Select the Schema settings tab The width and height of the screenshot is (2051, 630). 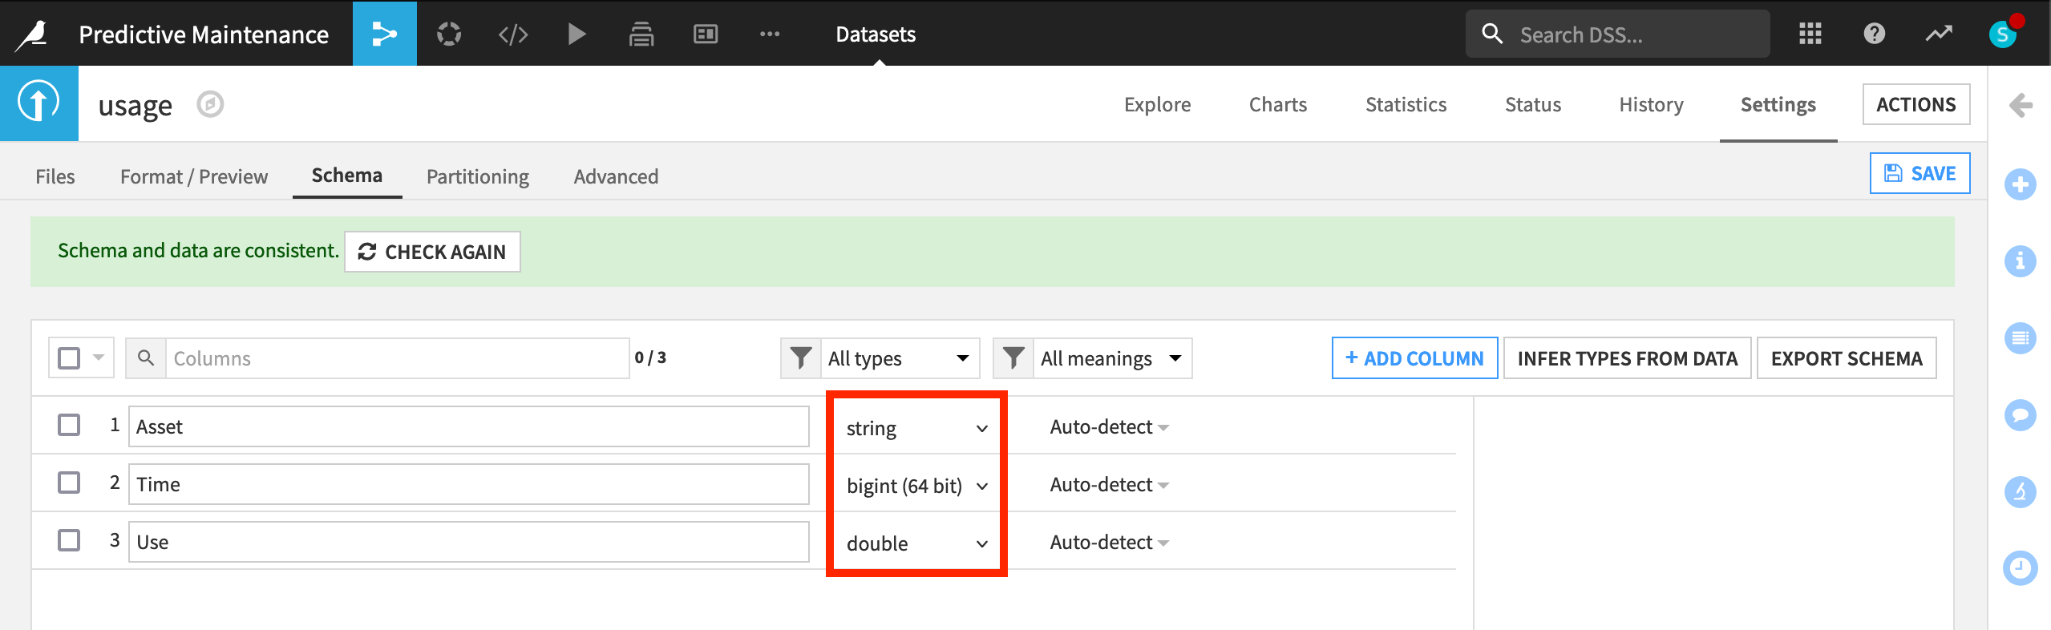(x=346, y=175)
